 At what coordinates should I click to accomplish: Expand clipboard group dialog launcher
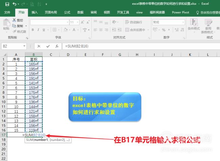pos(27,38)
